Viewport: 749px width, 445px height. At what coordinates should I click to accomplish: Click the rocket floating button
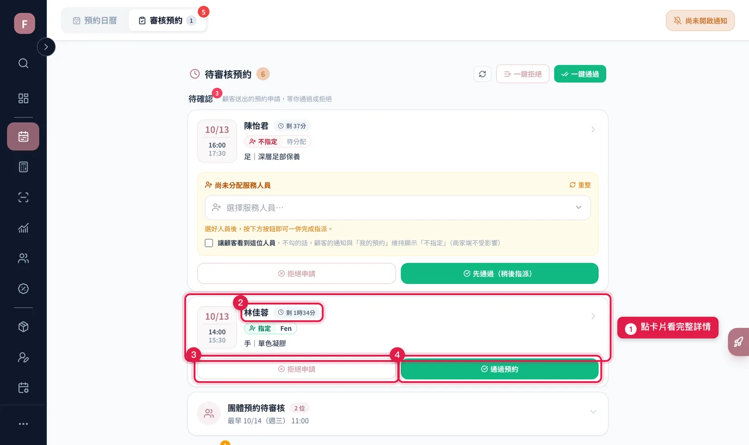(x=739, y=342)
